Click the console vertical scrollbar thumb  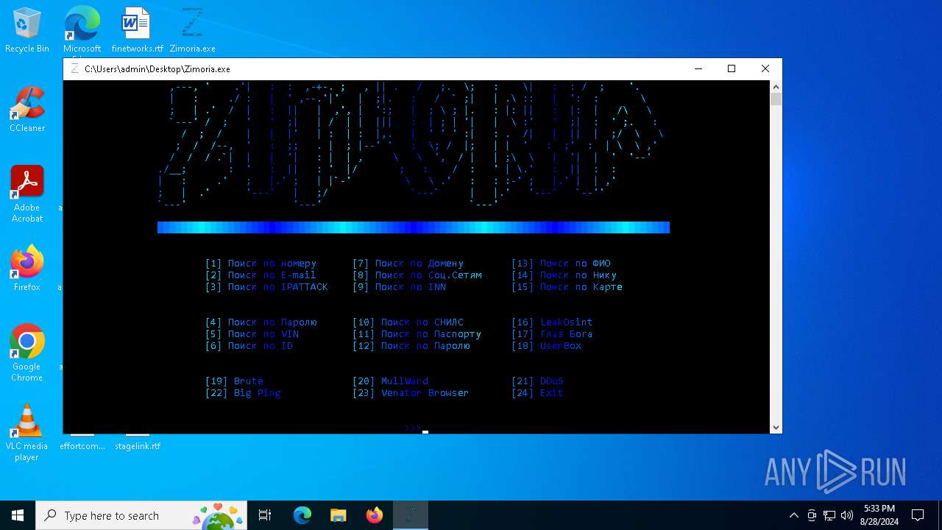click(776, 99)
